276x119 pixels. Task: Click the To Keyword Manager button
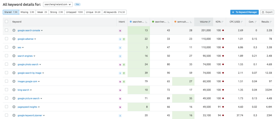click(x=244, y=12)
